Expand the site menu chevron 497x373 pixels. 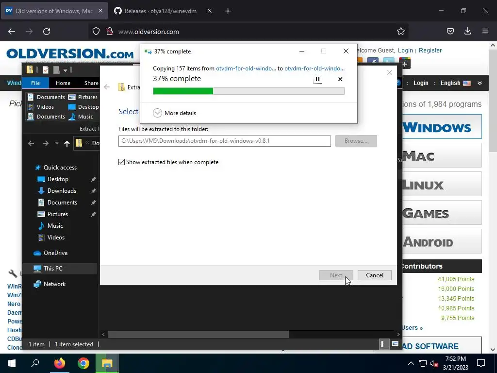click(x=480, y=83)
